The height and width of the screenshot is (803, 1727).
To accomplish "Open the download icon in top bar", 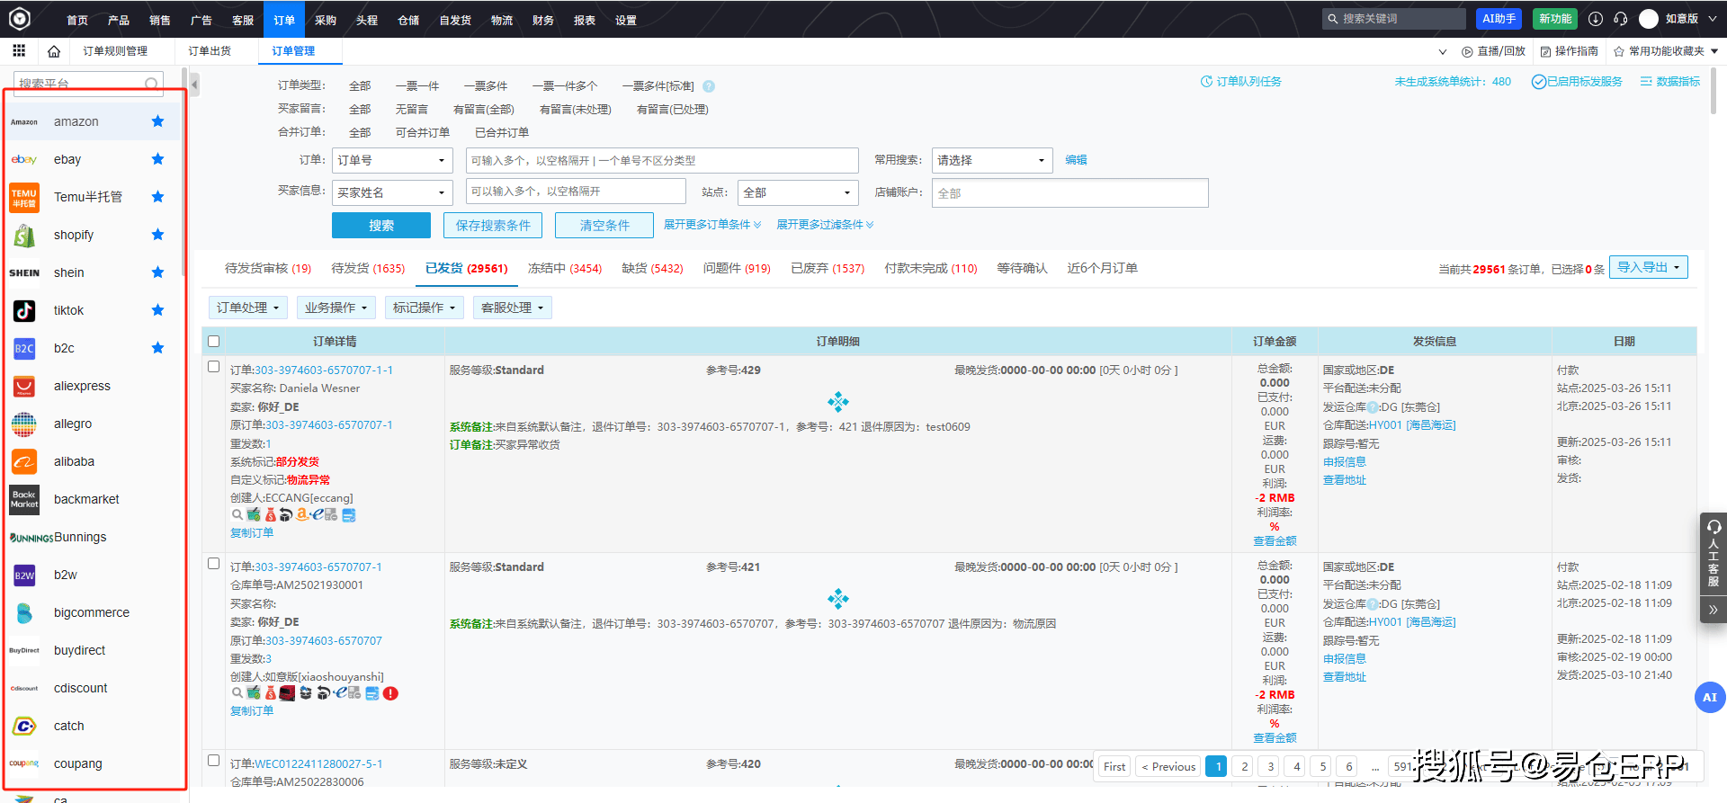I will (1596, 18).
